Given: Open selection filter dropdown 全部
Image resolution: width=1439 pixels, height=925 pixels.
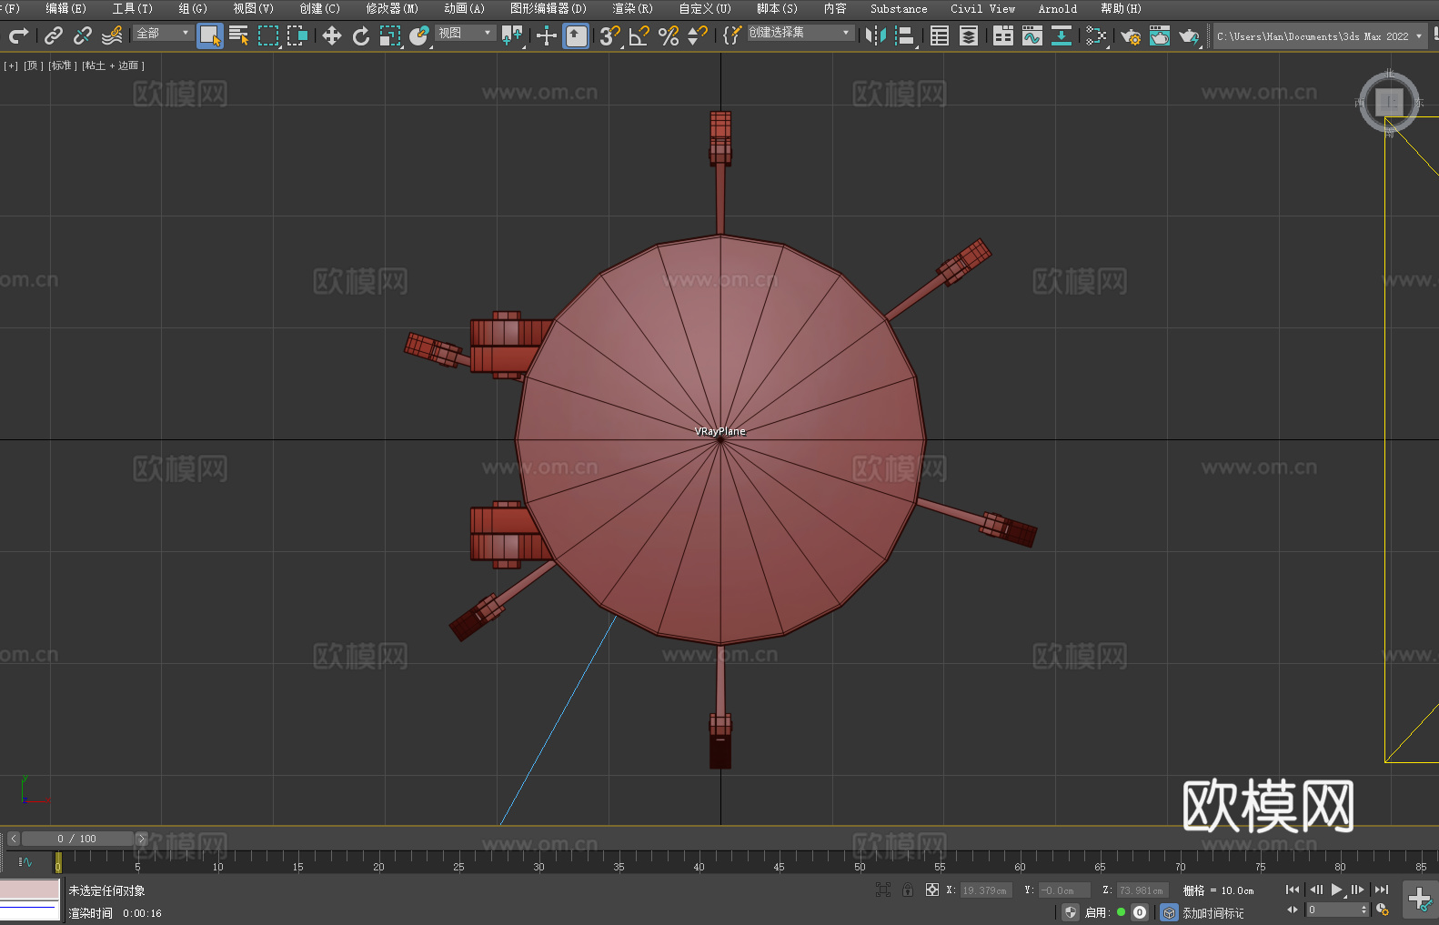Looking at the screenshot, I should (x=164, y=33).
